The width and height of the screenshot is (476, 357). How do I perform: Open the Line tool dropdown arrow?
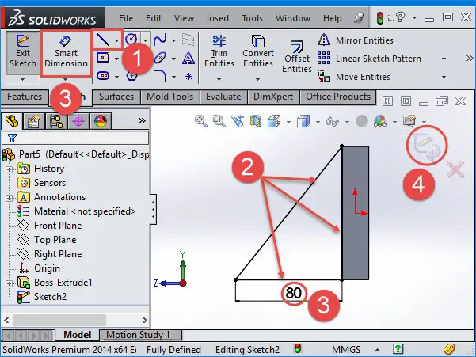coord(117,40)
